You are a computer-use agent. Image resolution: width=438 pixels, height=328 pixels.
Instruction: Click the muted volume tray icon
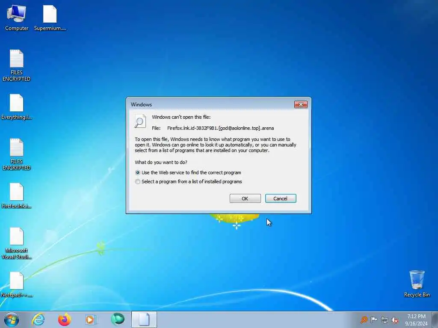(x=395, y=320)
